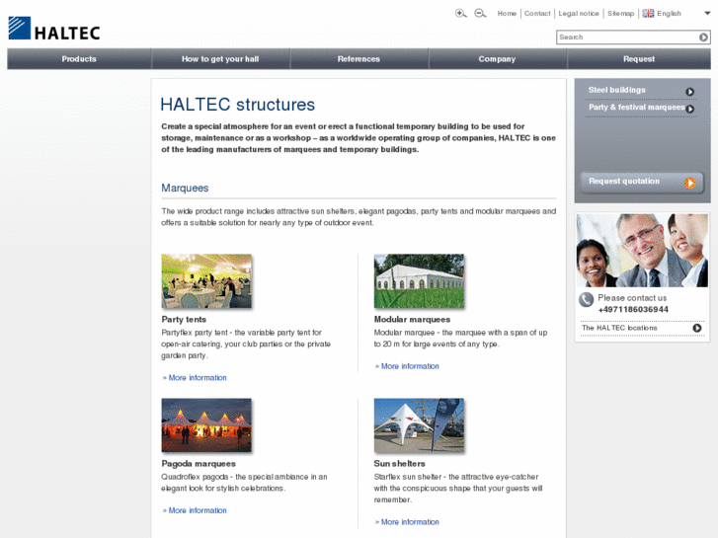Screen dimensions: 718x538
Task: Click the Modular marquees thumbnail image
Action: coord(419,281)
